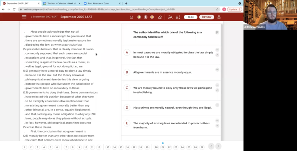Image resolution: width=297 pixels, height=151 pixels.
Task: Flag this question for review
Action: pyautogui.click(x=217, y=33)
